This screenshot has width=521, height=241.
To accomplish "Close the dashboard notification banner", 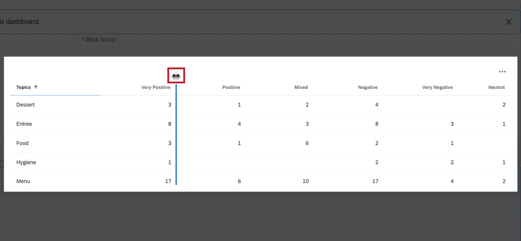I will click(x=509, y=22).
